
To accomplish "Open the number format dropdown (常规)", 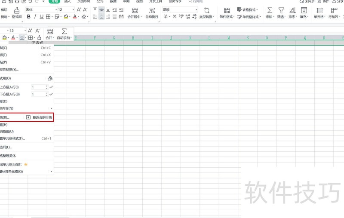I will tap(197, 9).
